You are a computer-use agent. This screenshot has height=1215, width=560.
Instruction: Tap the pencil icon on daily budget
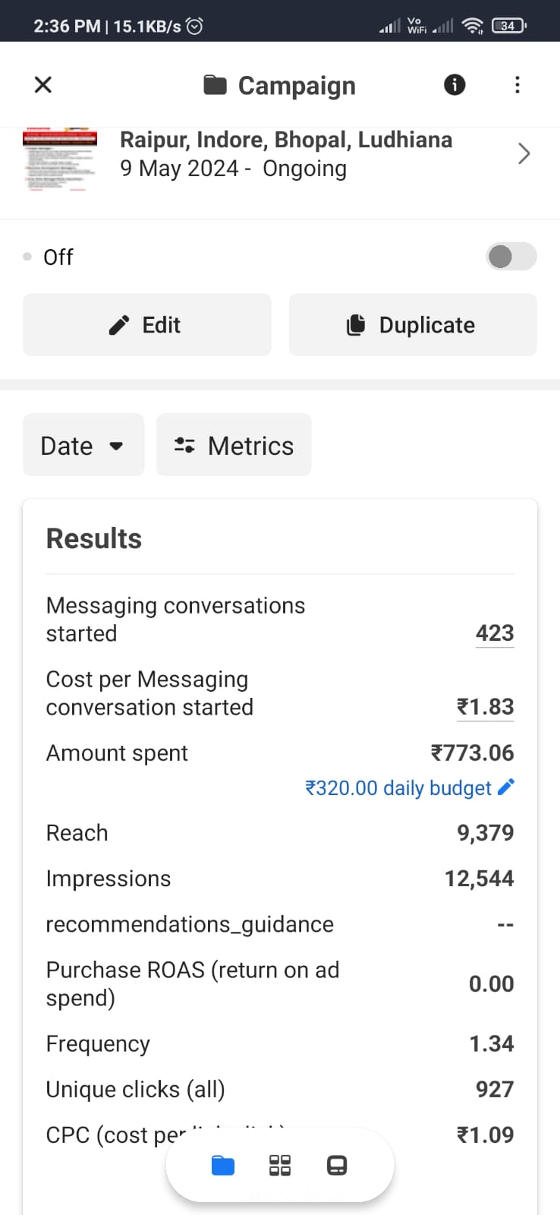click(x=506, y=787)
